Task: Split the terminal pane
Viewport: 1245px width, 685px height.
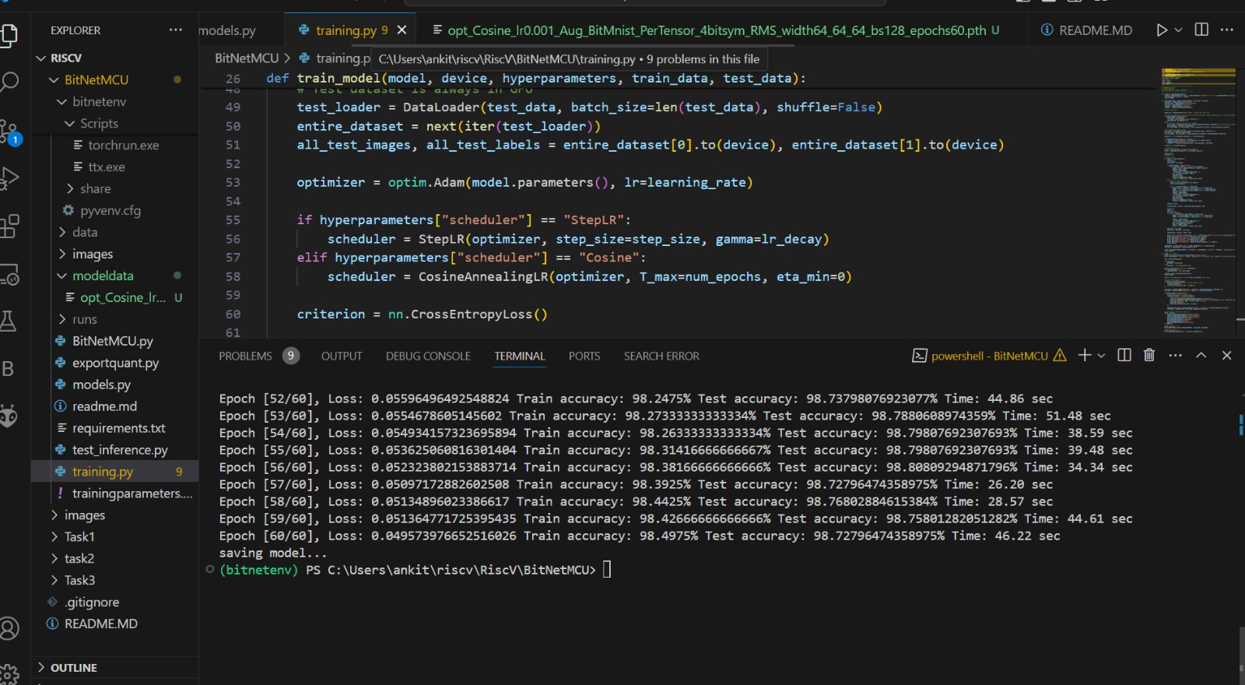Action: (x=1124, y=356)
